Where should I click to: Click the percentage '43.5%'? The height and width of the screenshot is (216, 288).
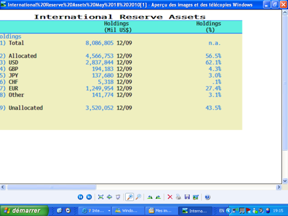coord(213,108)
